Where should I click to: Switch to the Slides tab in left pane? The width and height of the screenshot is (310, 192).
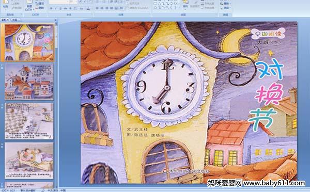click(x=5, y=20)
